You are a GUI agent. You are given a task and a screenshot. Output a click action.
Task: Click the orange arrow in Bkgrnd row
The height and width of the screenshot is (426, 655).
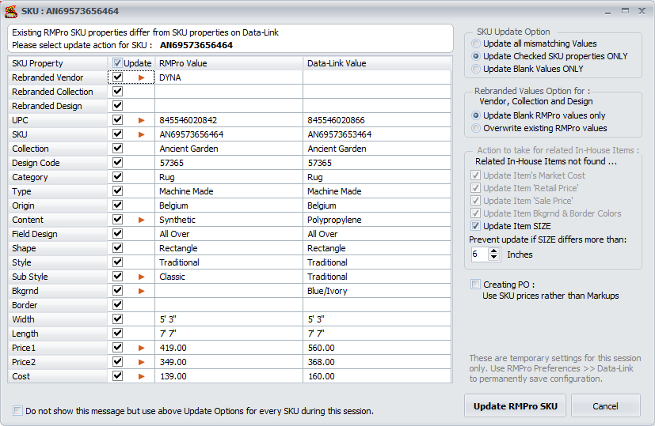tap(141, 291)
